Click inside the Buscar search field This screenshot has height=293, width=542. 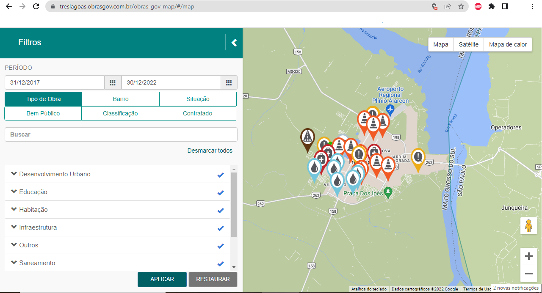point(121,134)
